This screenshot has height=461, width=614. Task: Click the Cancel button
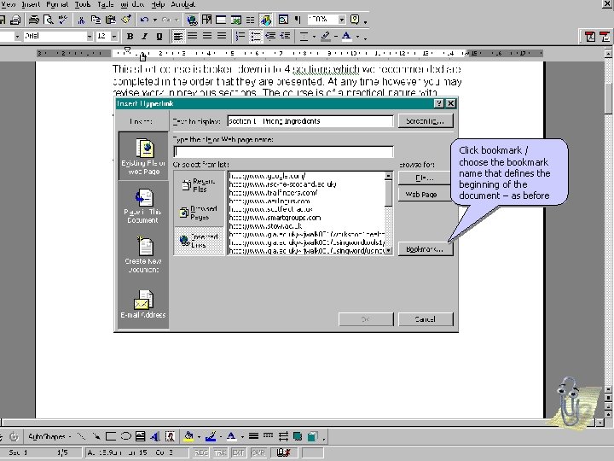pos(426,319)
